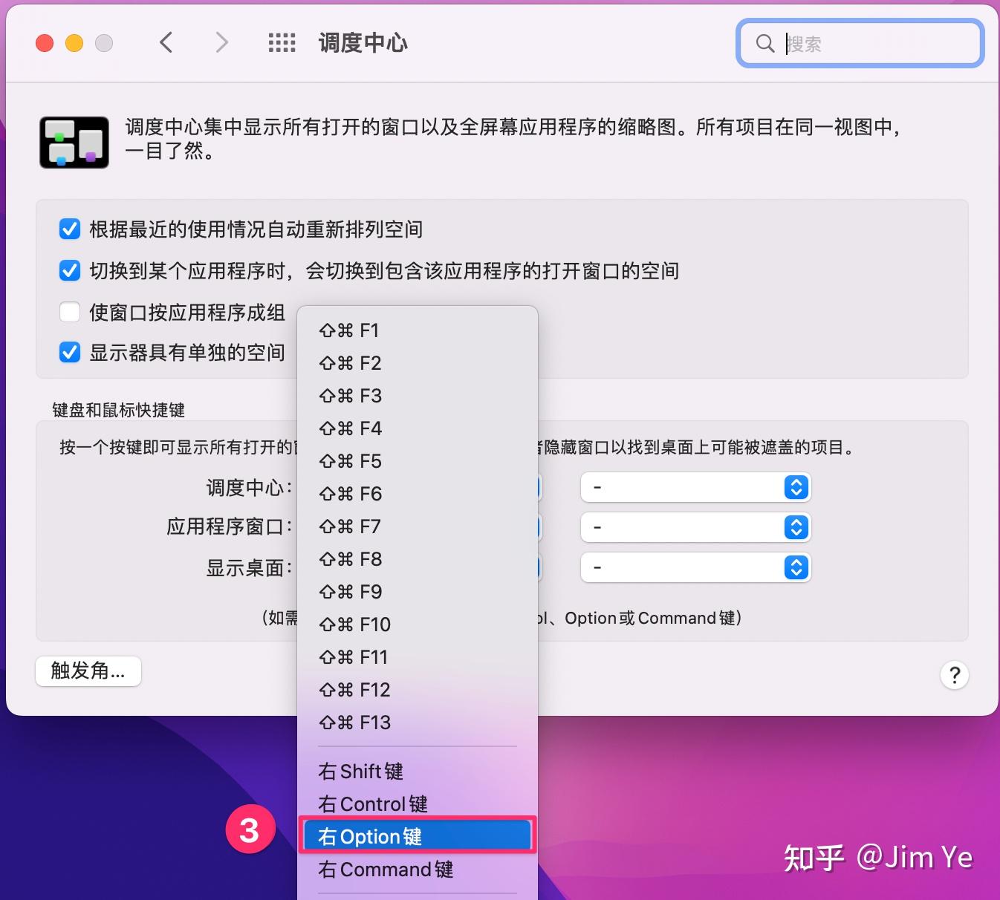
Task: Click inside the search input field
Action: click(854, 43)
